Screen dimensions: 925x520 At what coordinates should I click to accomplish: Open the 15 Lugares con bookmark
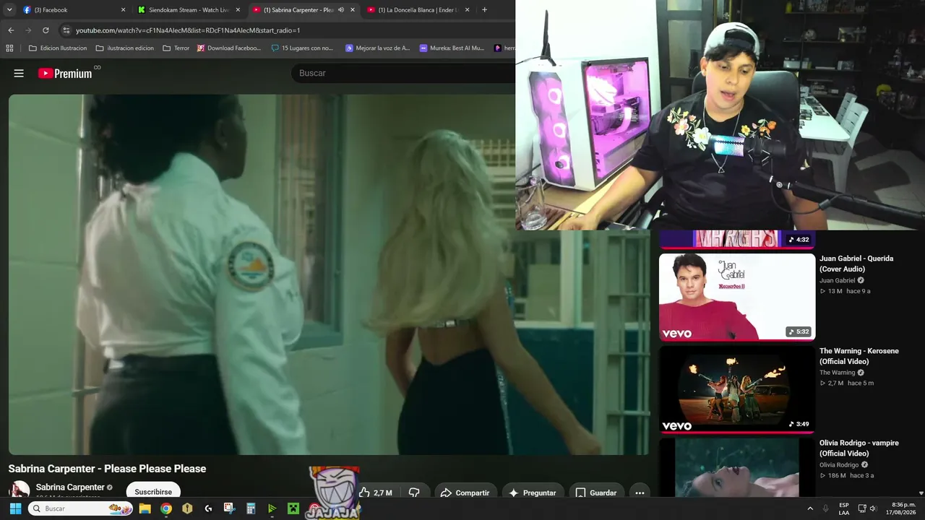tap(302, 48)
